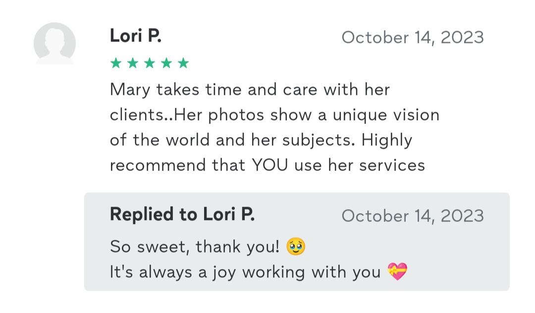Click the "unique vision" phrase in review
This screenshot has width=535, height=313.
386,115
